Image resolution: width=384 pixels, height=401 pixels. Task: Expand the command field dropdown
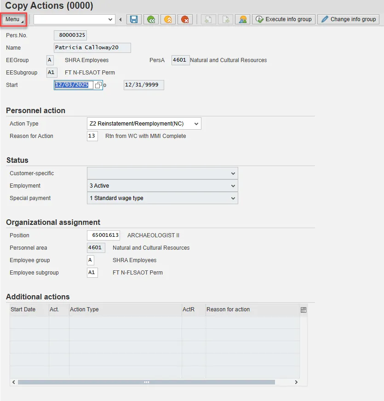click(x=110, y=19)
